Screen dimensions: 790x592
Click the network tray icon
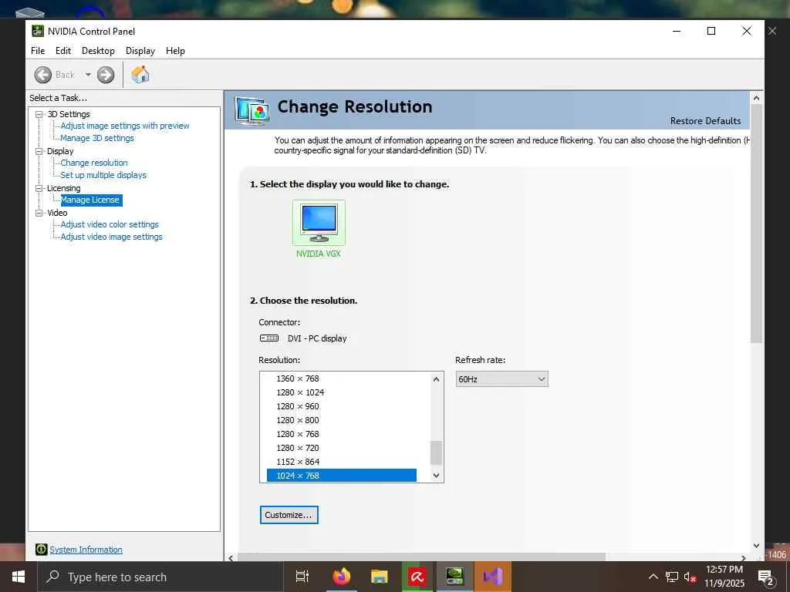[672, 577]
